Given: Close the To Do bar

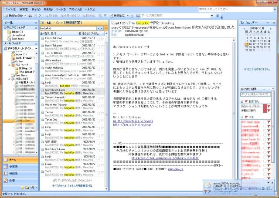Looking at the screenshot, I should (x=274, y=23).
